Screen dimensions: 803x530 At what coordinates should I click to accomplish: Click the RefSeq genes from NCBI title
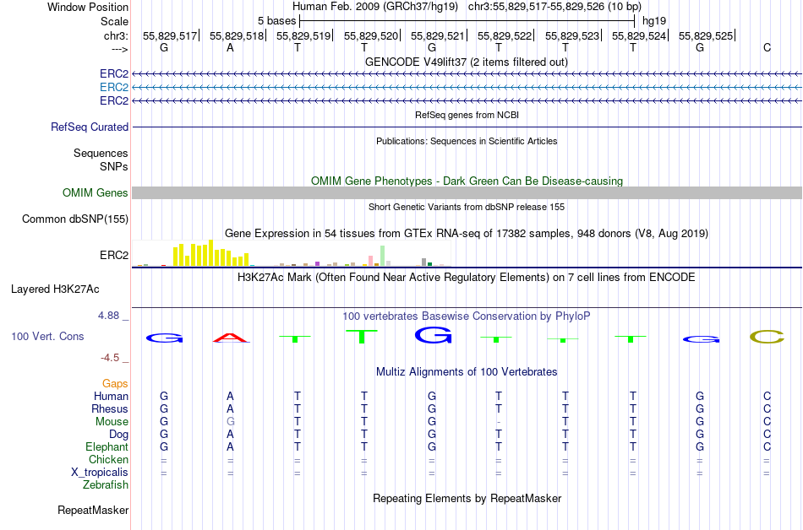pos(467,115)
